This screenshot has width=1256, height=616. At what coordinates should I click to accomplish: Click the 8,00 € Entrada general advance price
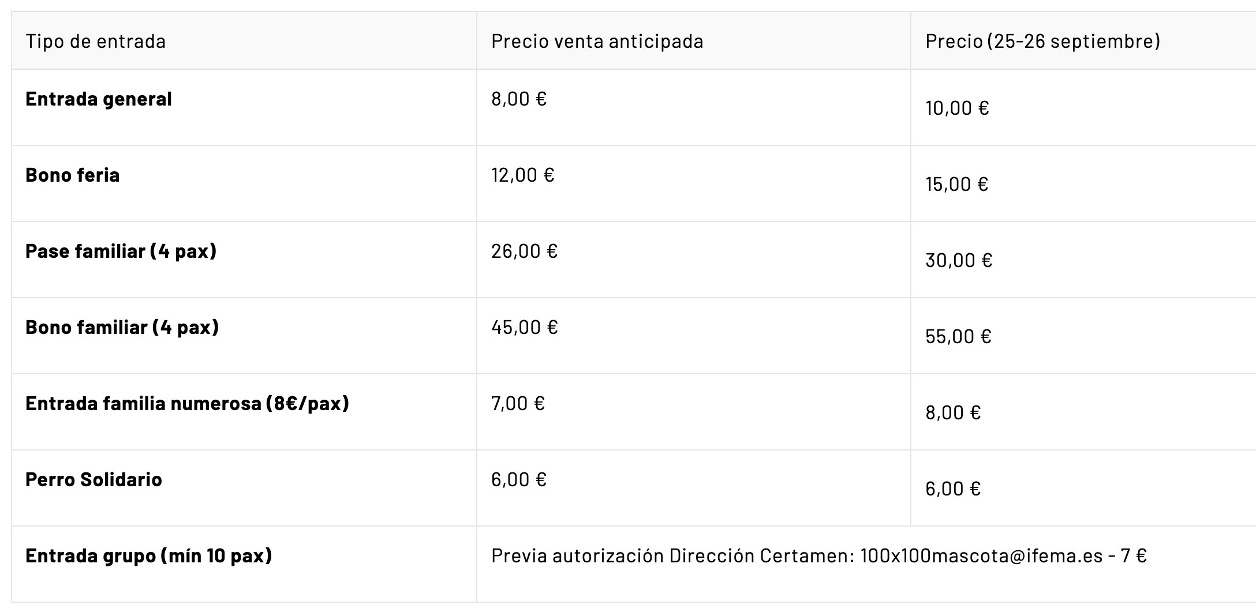(x=518, y=99)
